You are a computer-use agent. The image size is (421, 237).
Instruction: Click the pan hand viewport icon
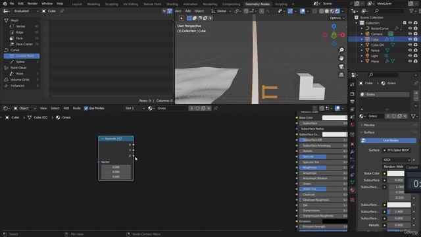click(x=341, y=59)
